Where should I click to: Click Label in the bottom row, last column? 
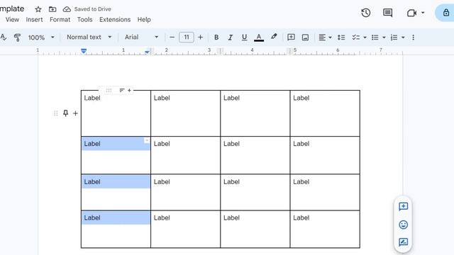tap(301, 217)
